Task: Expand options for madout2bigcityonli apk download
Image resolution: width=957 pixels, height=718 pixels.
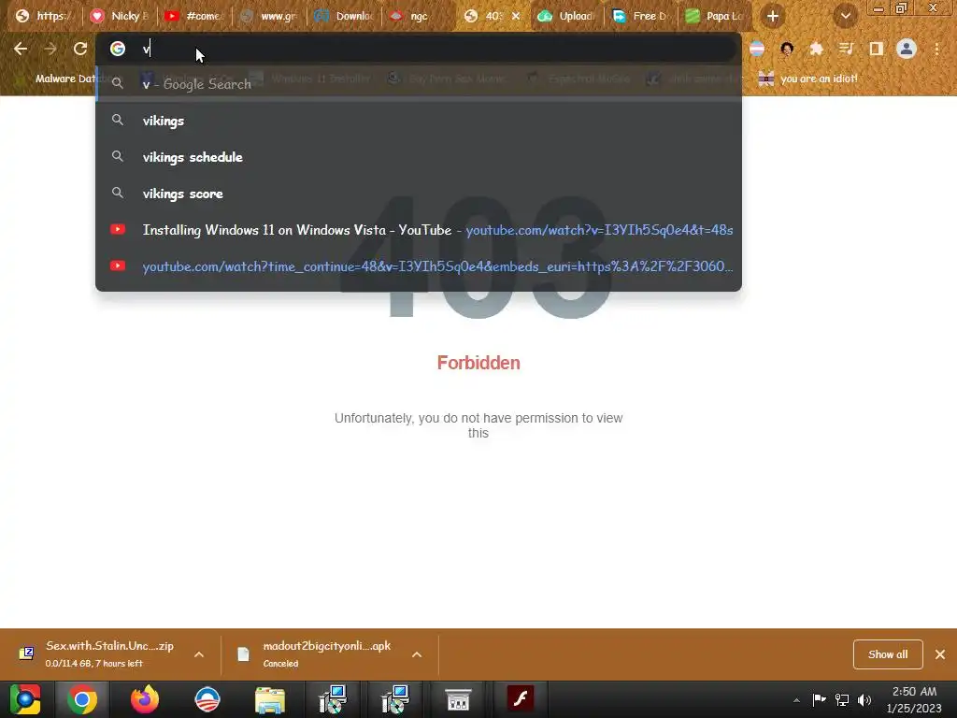Action: (417, 654)
